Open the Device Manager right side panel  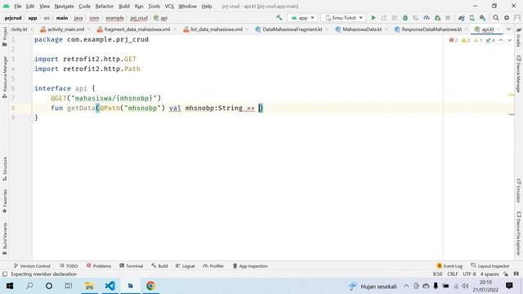pyautogui.click(x=519, y=74)
